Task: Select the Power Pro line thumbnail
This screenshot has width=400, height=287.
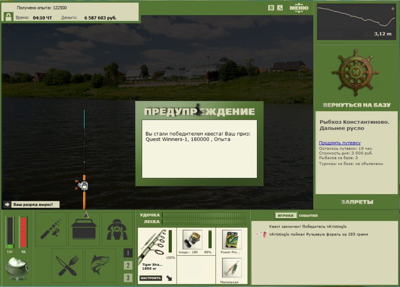Action: click(x=231, y=240)
